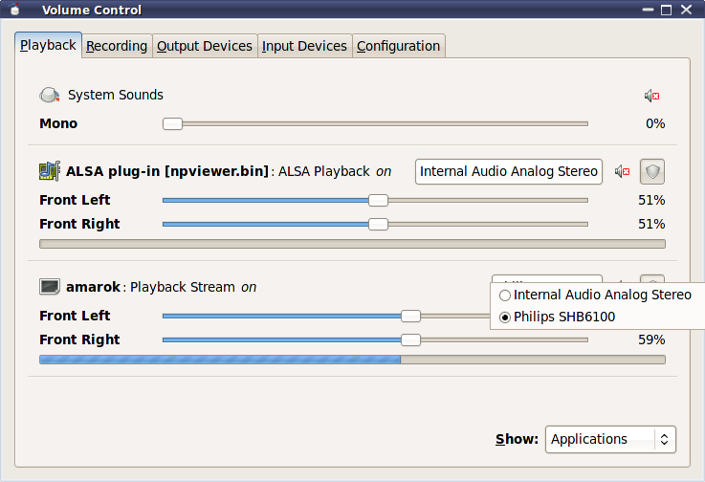
Task: Open the ALSA plug-in output device dropdown
Action: tap(508, 171)
